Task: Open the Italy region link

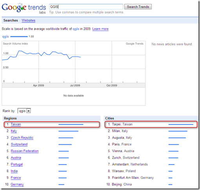Action: point(14,131)
